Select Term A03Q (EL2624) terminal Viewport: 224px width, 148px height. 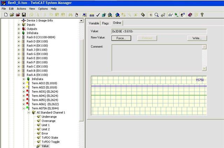click(45, 91)
